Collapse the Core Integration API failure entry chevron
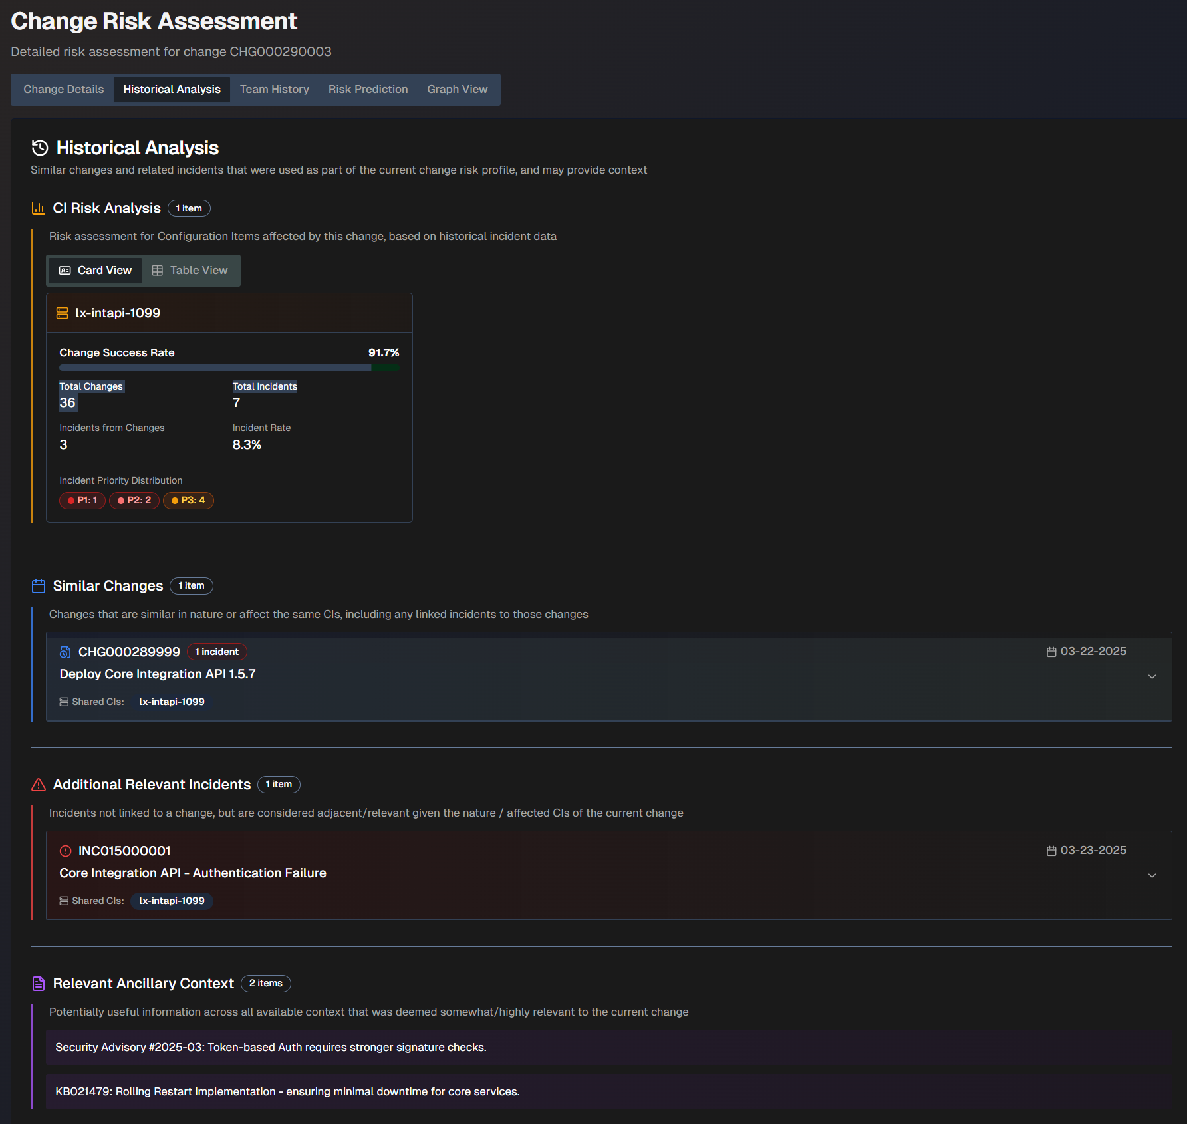This screenshot has height=1124, width=1187. point(1152,876)
